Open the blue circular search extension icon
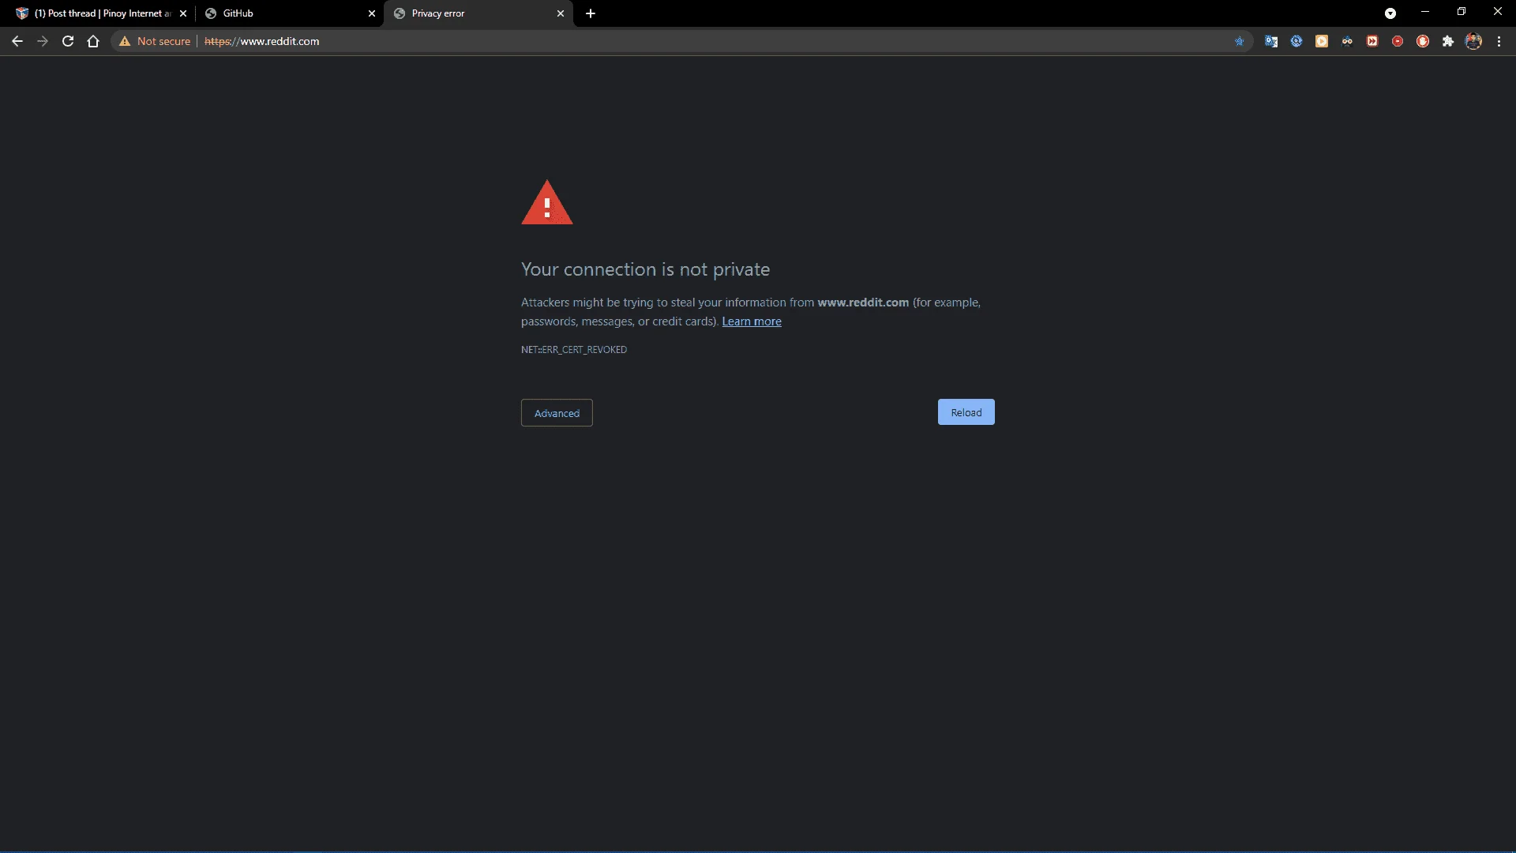 [x=1296, y=41]
